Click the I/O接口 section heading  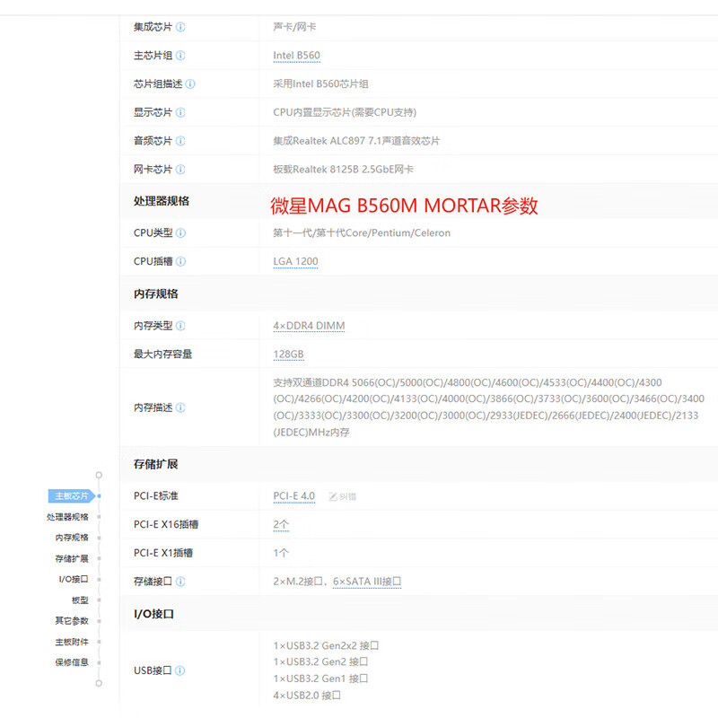point(153,614)
